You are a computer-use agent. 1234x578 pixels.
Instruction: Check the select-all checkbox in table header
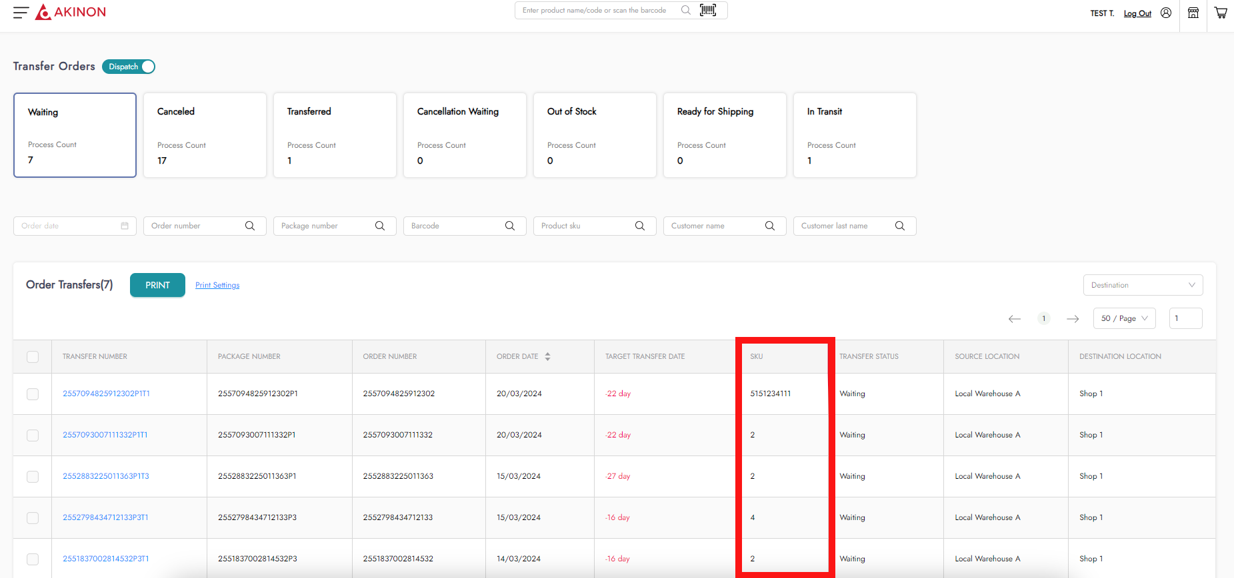[x=33, y=357]
